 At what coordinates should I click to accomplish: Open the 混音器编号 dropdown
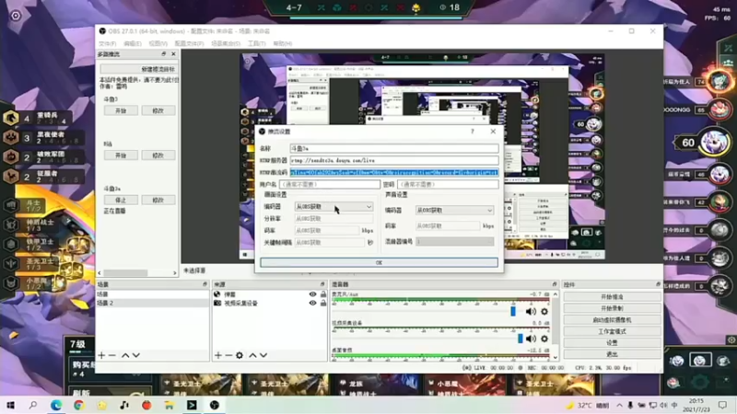point(454,241)
